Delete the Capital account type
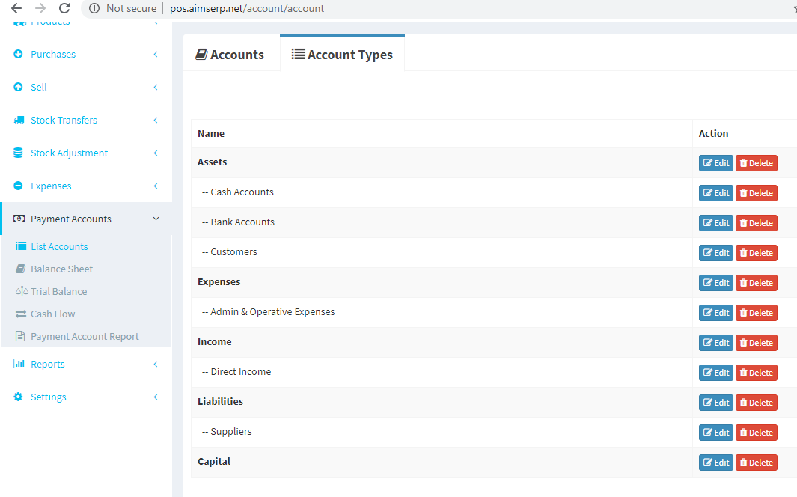This screenshot has width=797, height=497. tap(757, 463)
